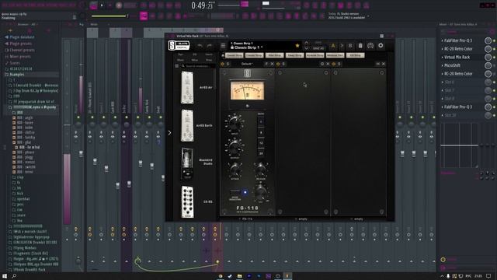The image size is (497, 280).
Task: Click the Slate Digital logo
Action: point(179,45)
